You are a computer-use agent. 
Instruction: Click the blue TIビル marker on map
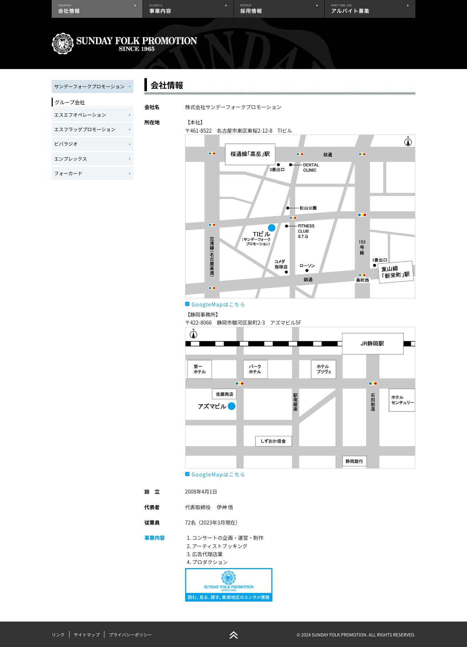point(272,228)
